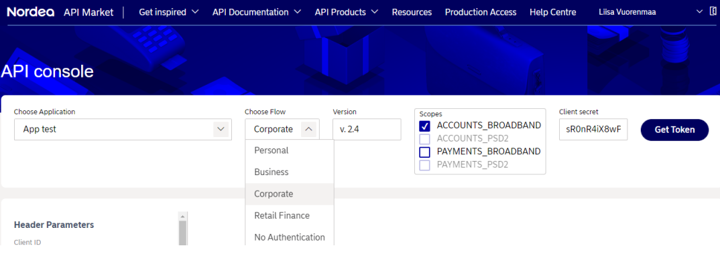This screenshot has width=720, height=256.
Task: Click the Version field showing v. 2.4
Action: pyautogui.click(x=367, y=129)
